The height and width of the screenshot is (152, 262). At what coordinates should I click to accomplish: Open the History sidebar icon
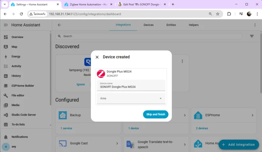(6, 76)
